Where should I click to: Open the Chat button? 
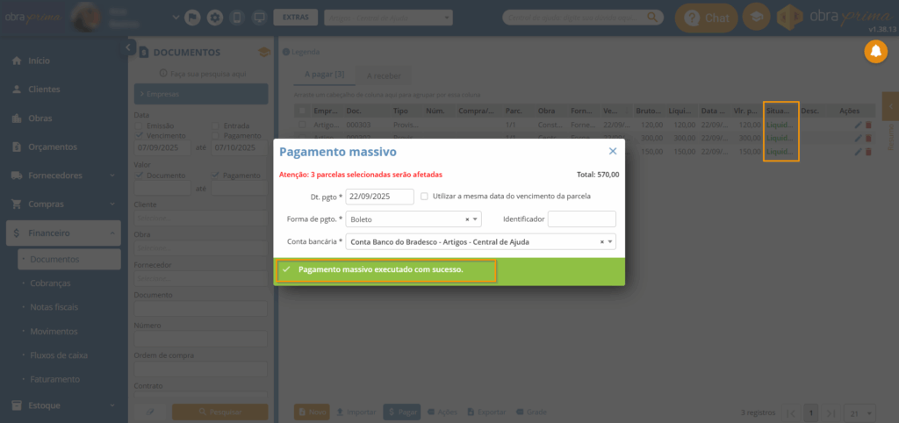(x=707, y=18)
